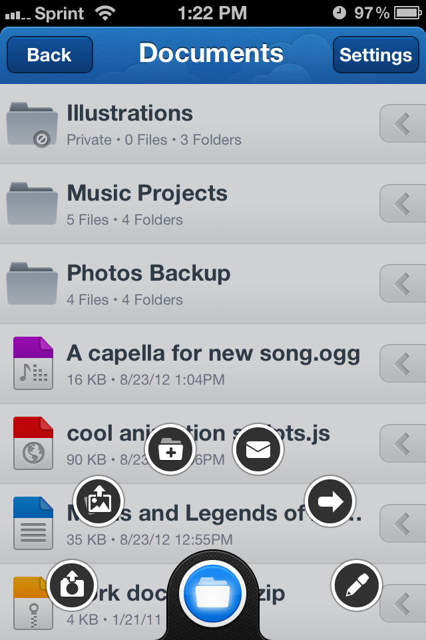The width and height of the screenshot is (426, 640).
Task: Expand options arrow for Illustrations folder
Action: click(x=401, y=124)
